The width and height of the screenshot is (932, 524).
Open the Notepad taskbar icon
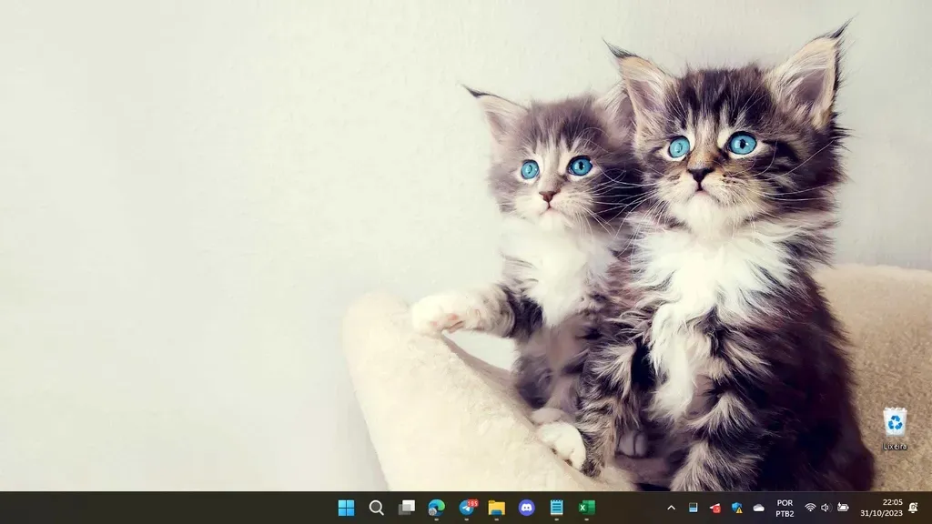tap(556, 508)
